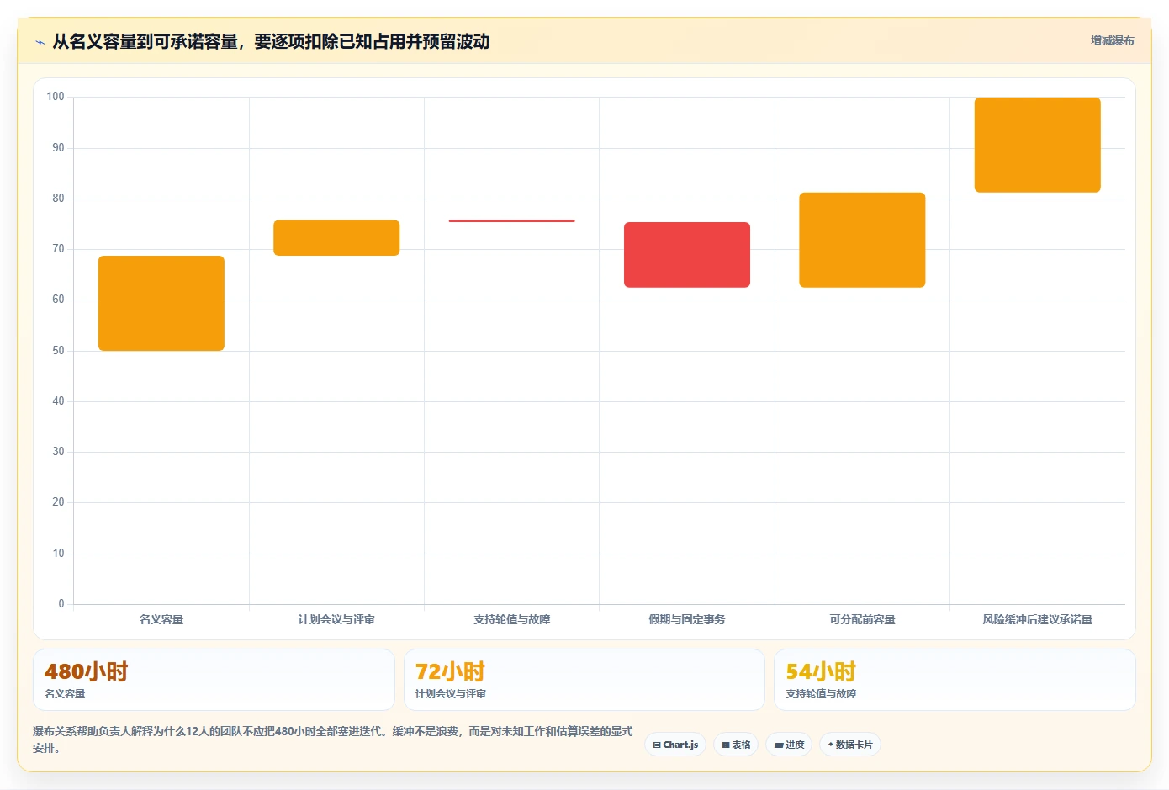Viewport: 1169px width, 790px height.
Task: Click the orange bar for 风险缓冲后建议承诺量
Action: point(1038,145)
